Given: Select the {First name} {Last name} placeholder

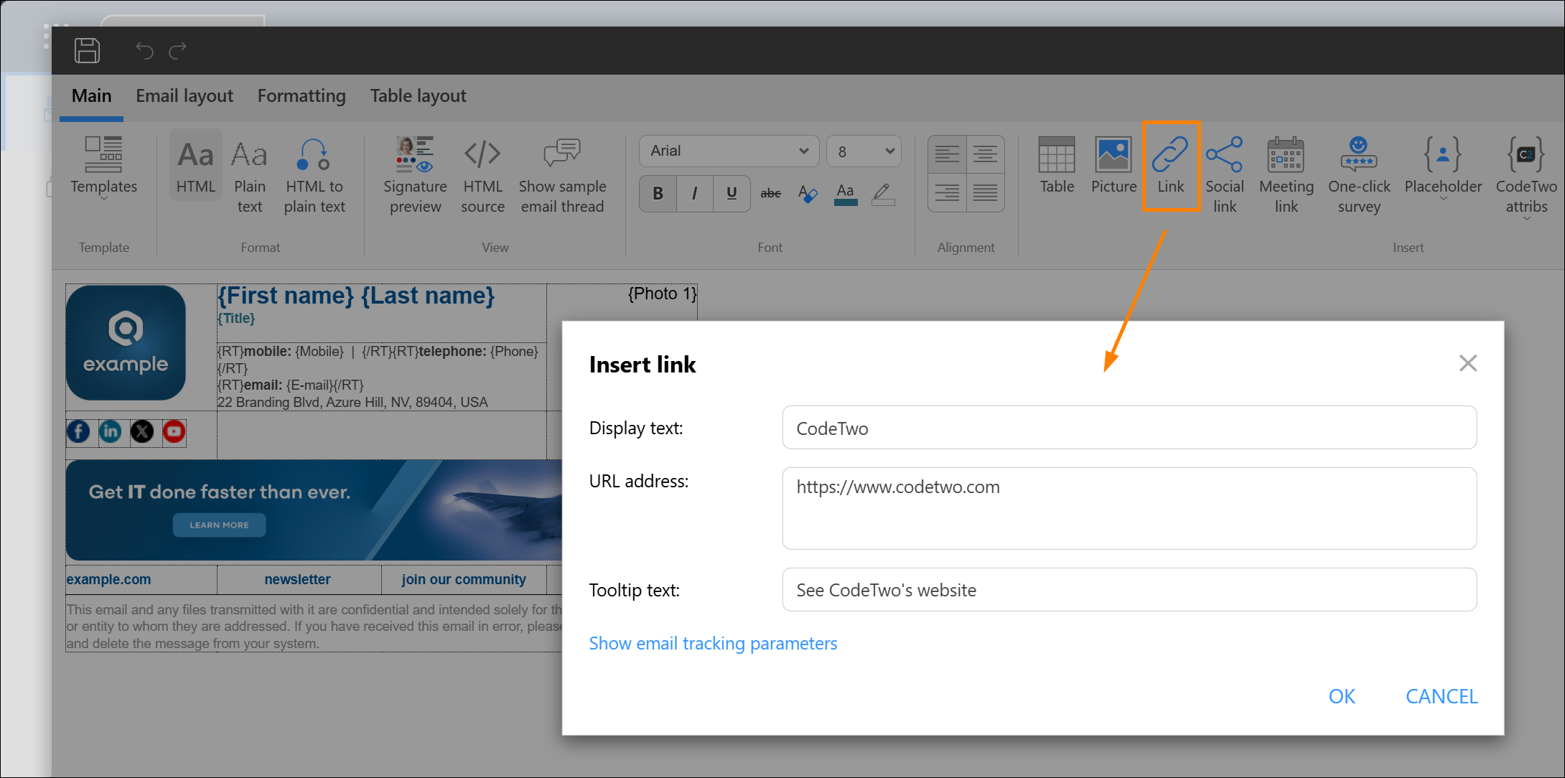Looking at the screenshot, I should (x=356, y=296).
